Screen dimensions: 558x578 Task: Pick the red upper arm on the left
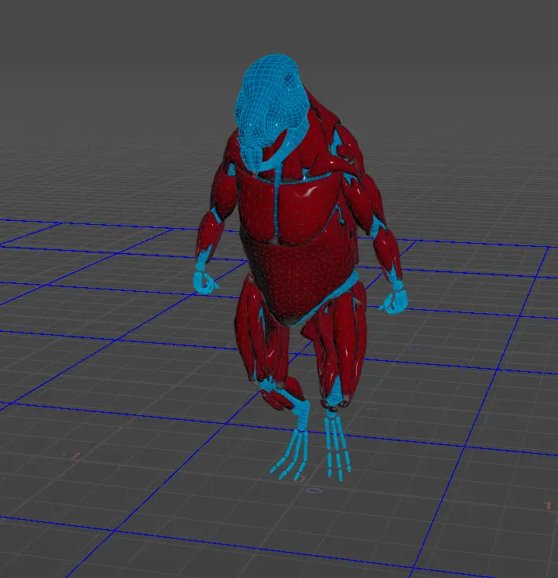[224, 195]
